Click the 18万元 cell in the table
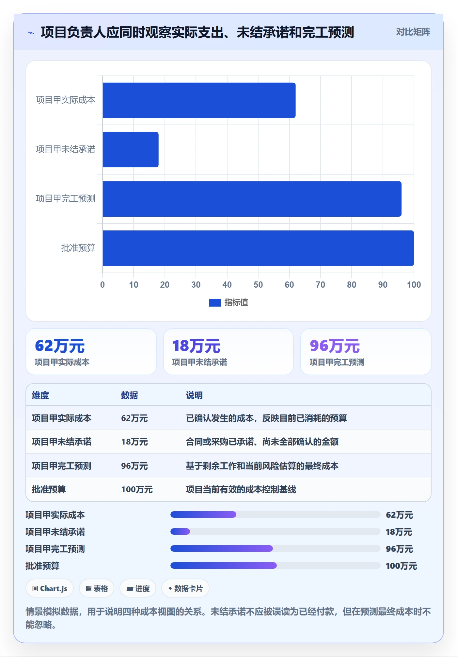The width and height of the screenshot is (457, 657). [134, 442]
